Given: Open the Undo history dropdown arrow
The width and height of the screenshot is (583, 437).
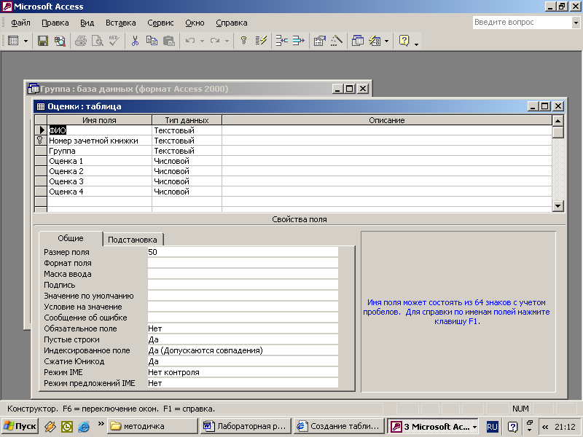Looking at the screenshot, I should (202, 41).
